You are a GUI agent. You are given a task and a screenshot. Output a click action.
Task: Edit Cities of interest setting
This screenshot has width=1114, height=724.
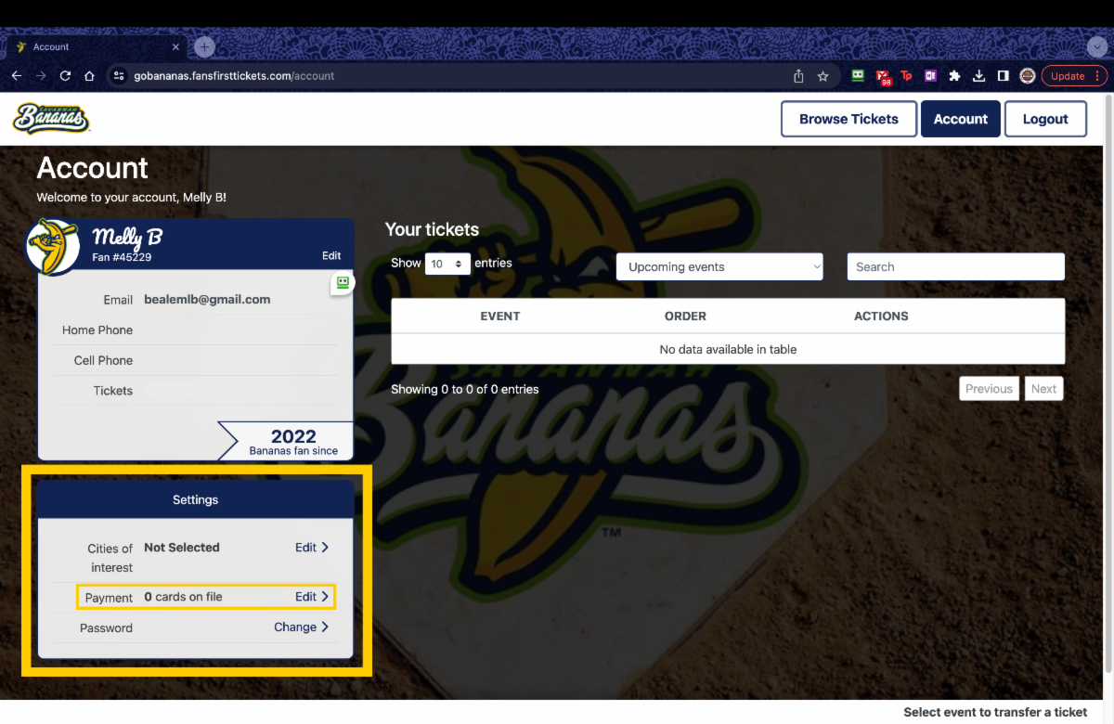point(312,548)
